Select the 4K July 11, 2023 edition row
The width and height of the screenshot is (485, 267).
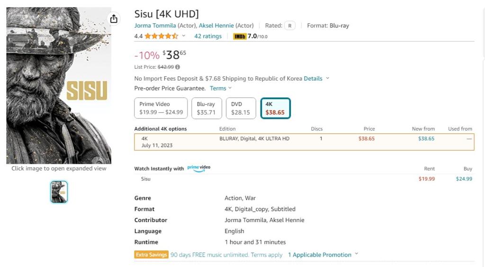point(304,142)
